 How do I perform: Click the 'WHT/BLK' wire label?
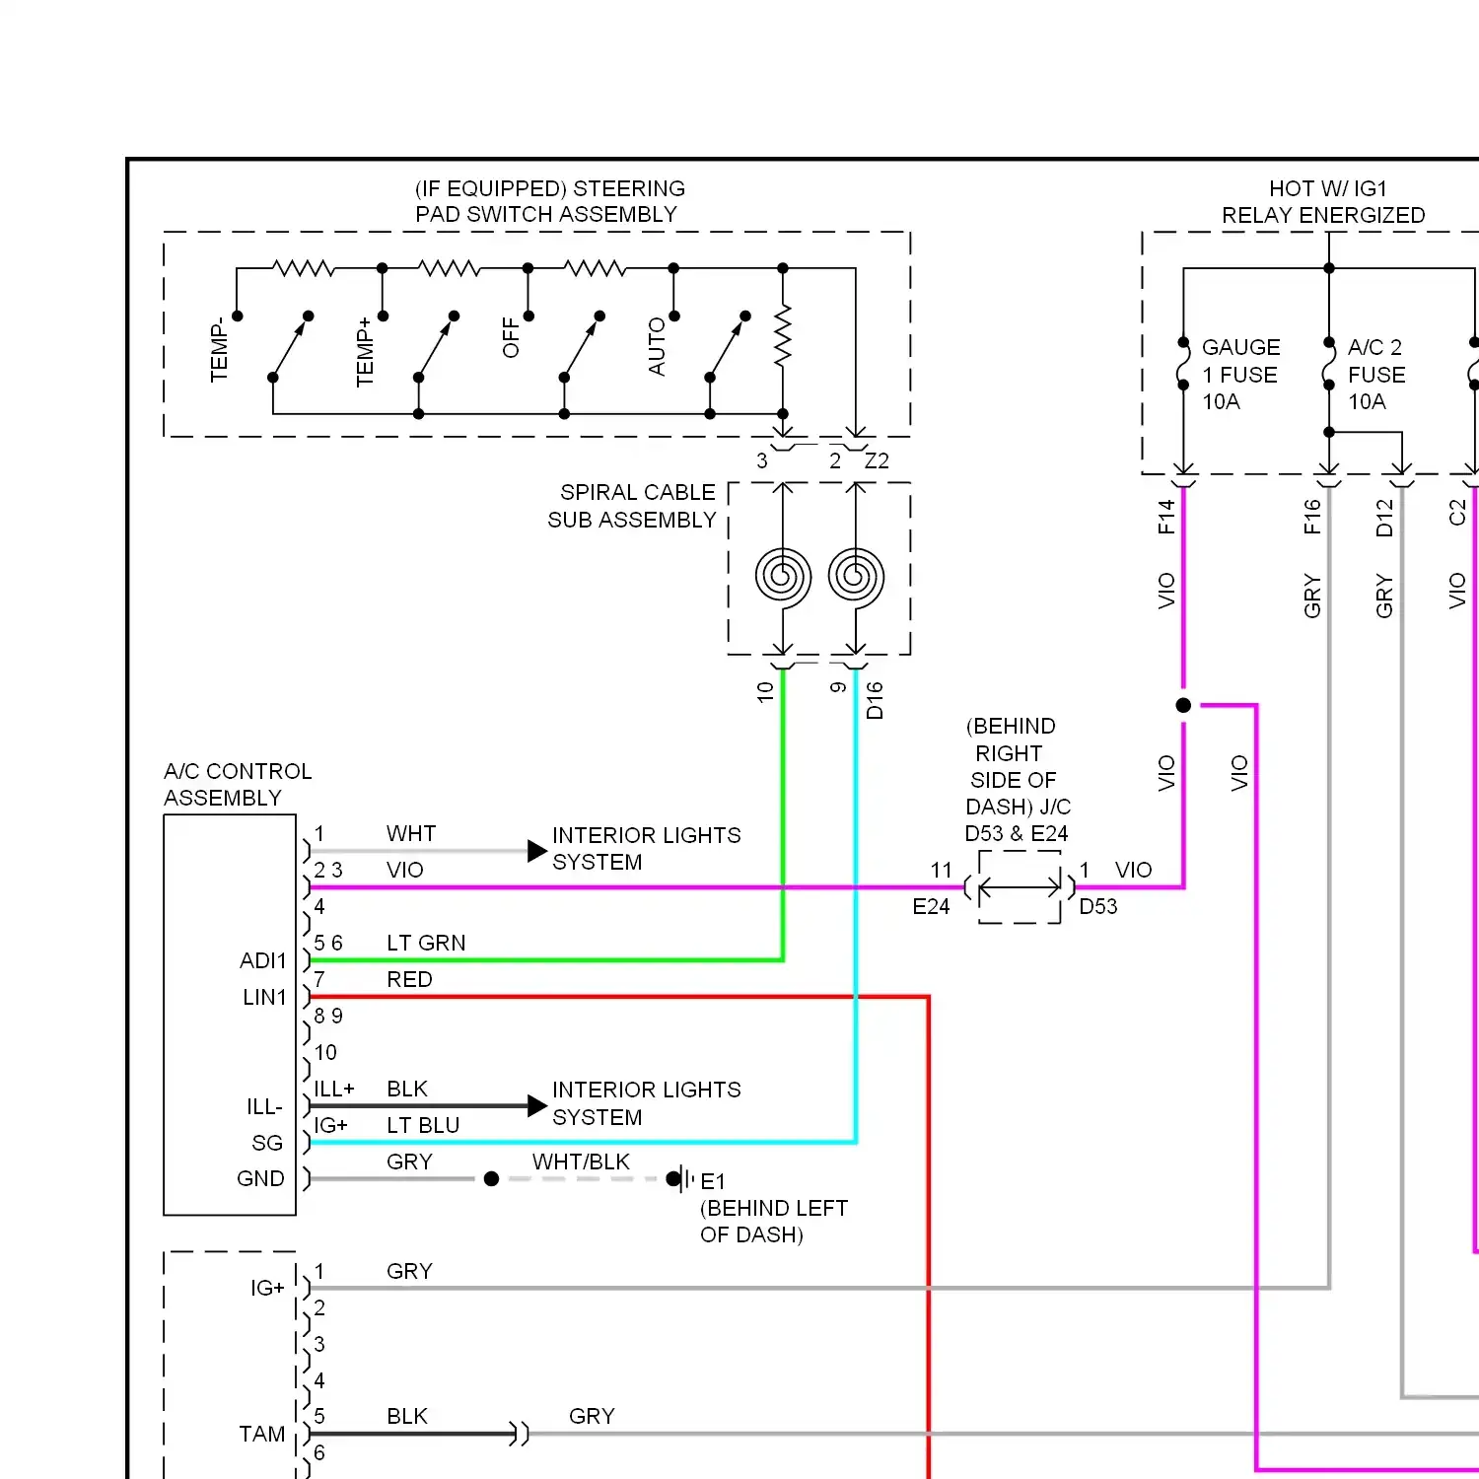[x=581, y=1162]
